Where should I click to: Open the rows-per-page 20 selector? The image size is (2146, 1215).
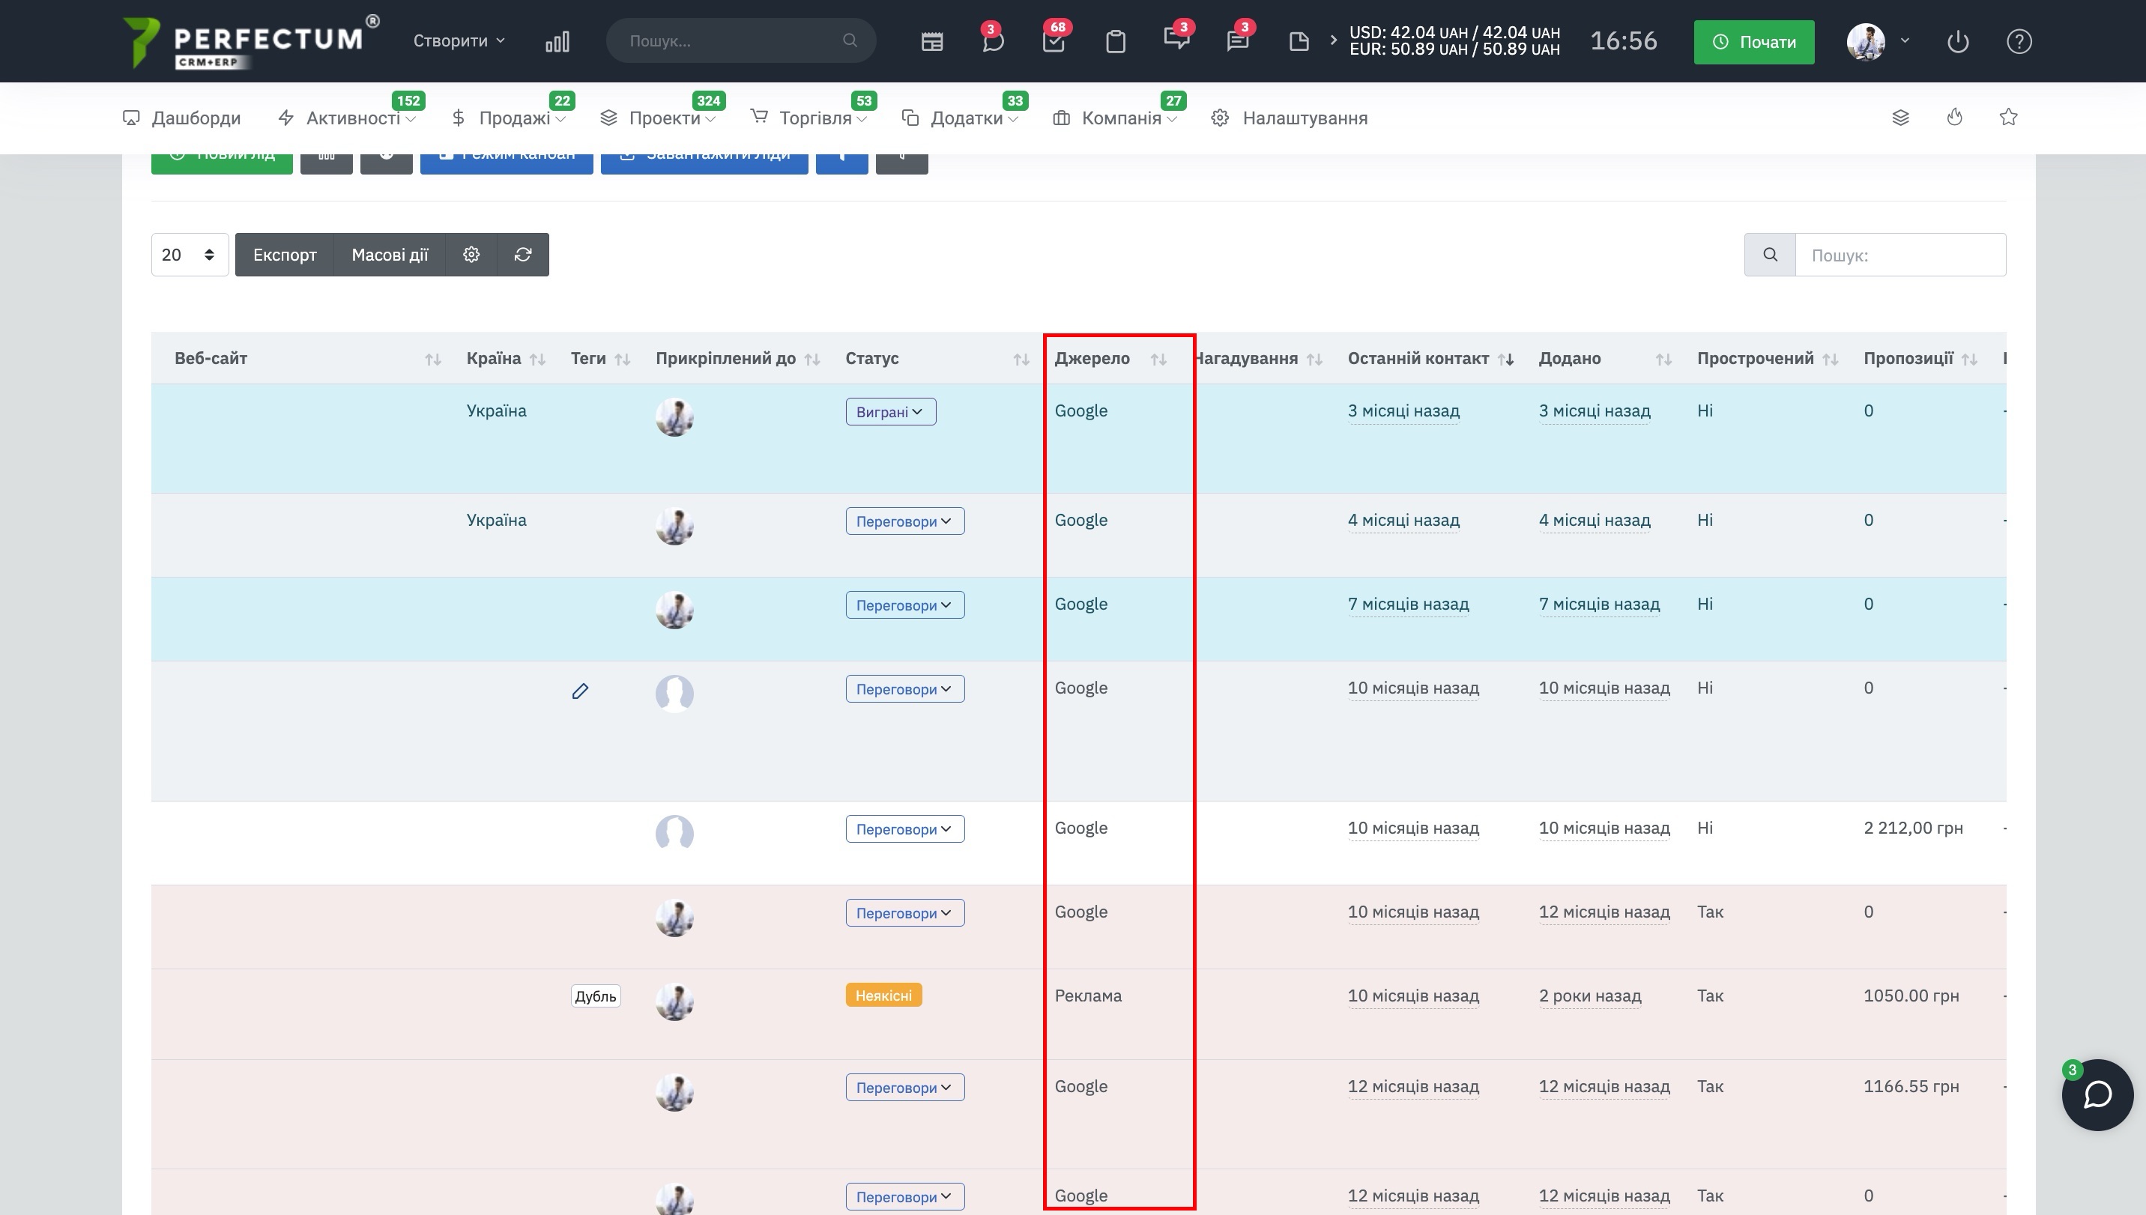pyautogui.click(x=190, y=255)
